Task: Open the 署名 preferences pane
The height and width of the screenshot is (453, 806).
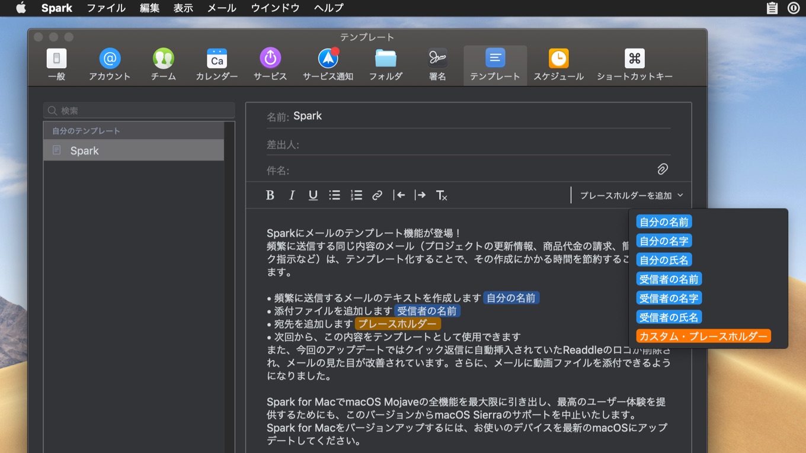Action: 437,65
